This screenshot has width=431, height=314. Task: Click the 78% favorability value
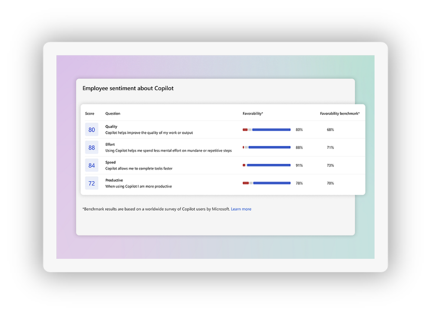pyautogui.click(x=299, y=183)
